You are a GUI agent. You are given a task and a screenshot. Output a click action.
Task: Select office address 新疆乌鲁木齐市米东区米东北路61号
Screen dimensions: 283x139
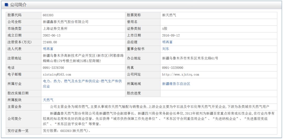click(190, 58)
